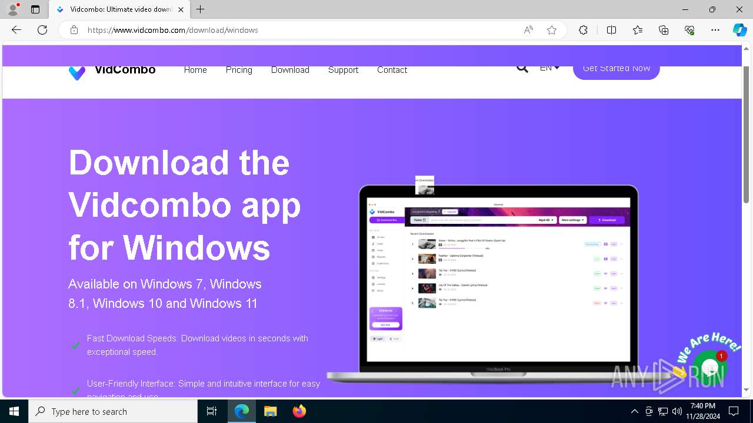The image size is (753, 423).
Task: Click 'Fast Download Speeds' feature text
Action: click(x=198, y=345)
